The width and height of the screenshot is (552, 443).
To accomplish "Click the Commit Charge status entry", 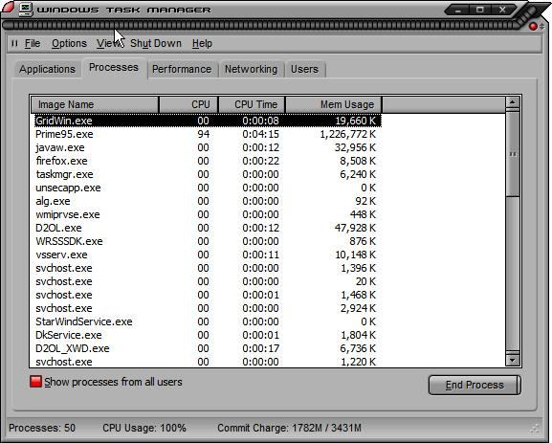I will click(x=289, y=428).
